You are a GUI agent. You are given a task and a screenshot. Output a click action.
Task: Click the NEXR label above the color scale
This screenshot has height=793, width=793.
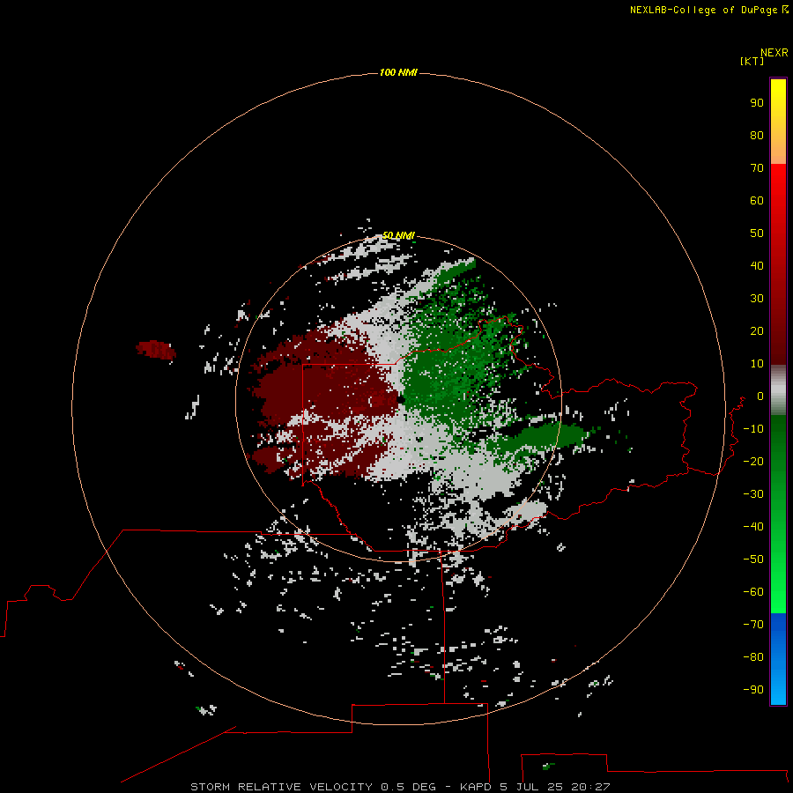tap(774, 53)
